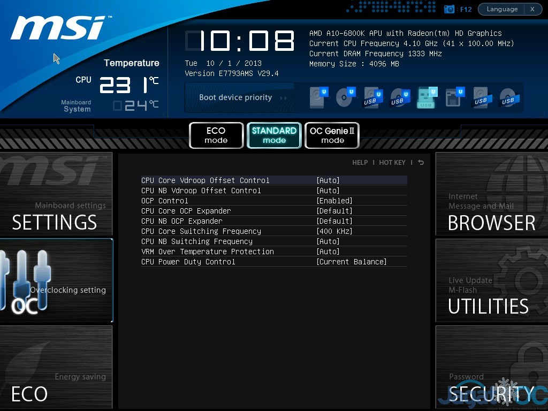Click the System temperature 24 °C readout
The width and height of the screenshot is (548, 411).
(136, 105)
